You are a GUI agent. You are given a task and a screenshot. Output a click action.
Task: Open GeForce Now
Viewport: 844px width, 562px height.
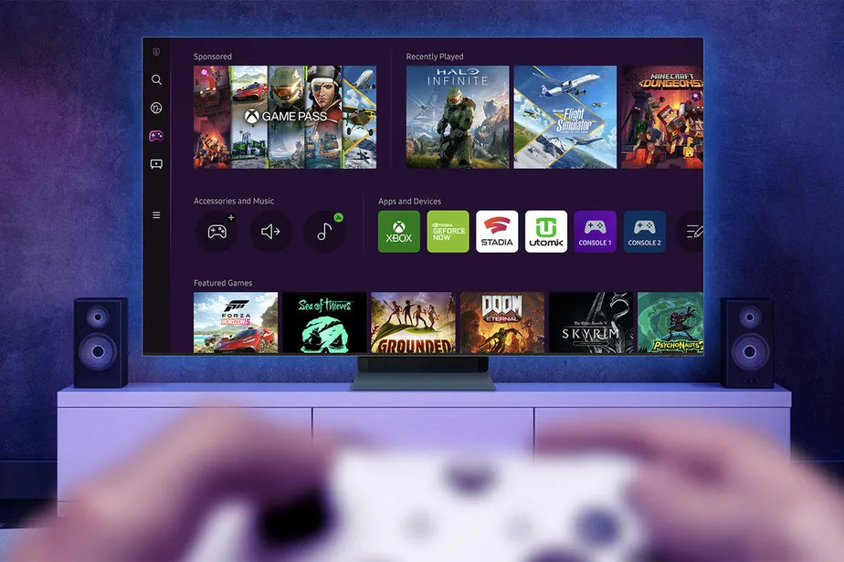448,231
